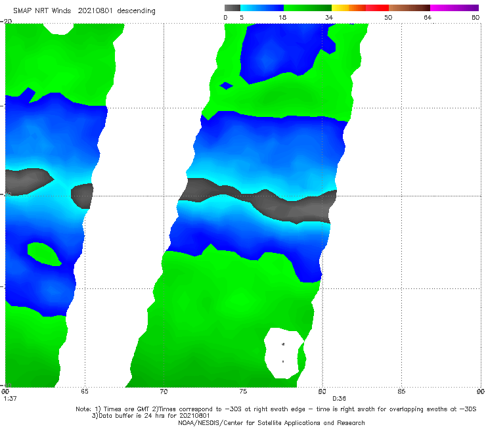
Task: Click the "85" longitude axis label
Action: [x=401, y=392]
